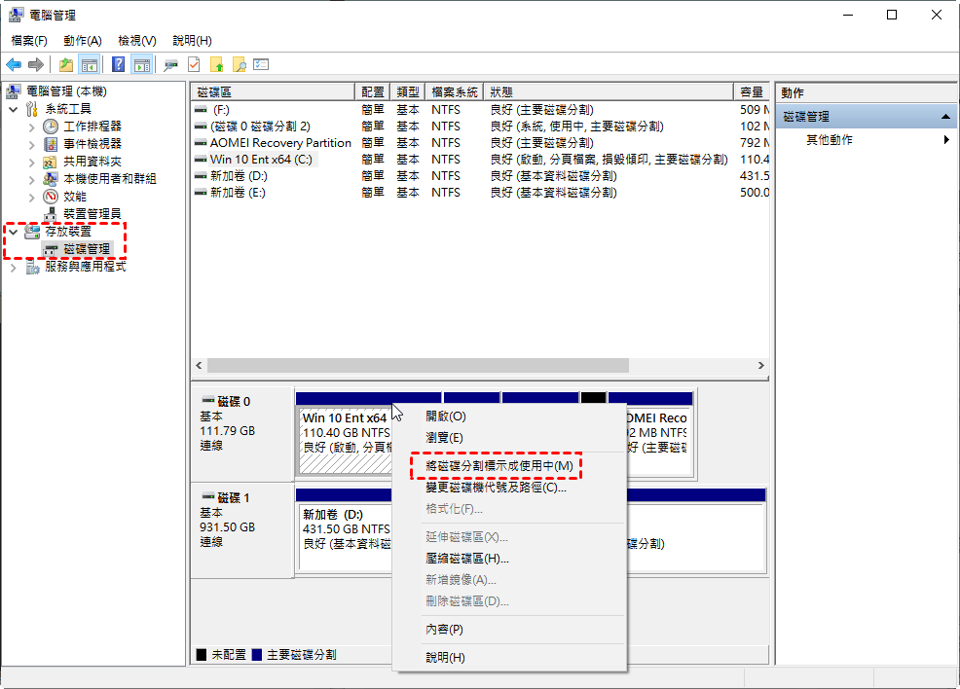Screen dimensions: 960x689
Task: Toggle the console tree pane toolbar button
Action: tap(90, 65)
